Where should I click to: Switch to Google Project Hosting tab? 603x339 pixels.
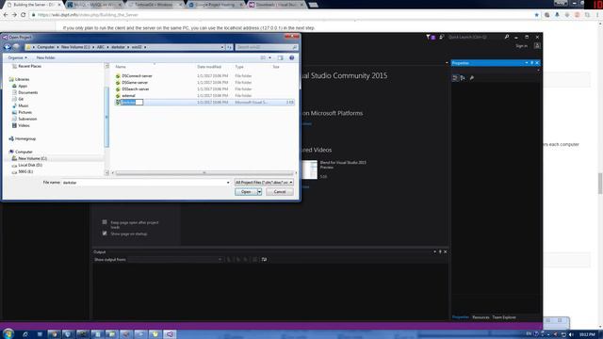click(x=216, y=5)
